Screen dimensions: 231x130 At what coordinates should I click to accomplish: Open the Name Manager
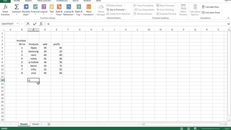pyautogui.click(x=101, y=10)
